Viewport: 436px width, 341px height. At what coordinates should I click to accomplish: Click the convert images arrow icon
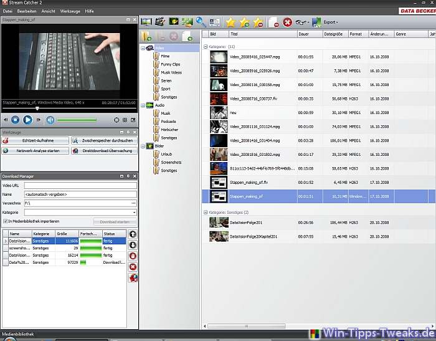(187, 22)
